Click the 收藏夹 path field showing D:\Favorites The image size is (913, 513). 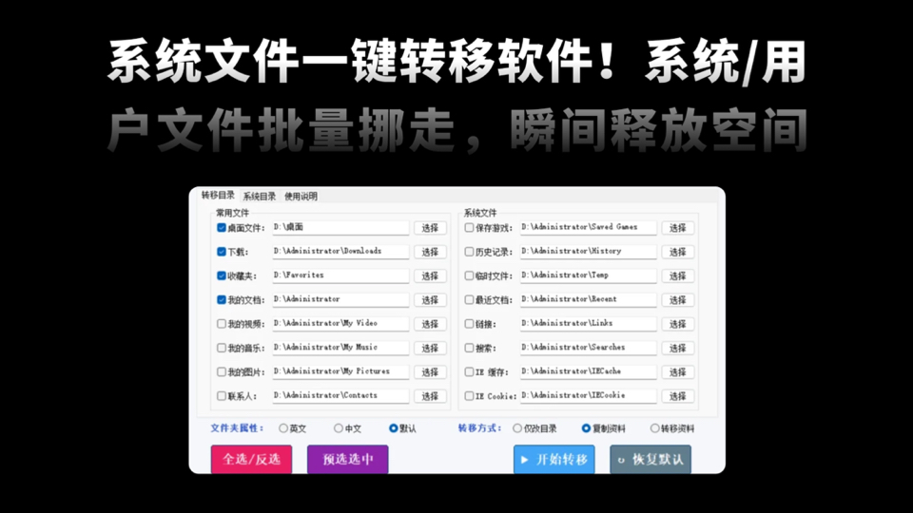pyautogui.click(x=340, y=275)
